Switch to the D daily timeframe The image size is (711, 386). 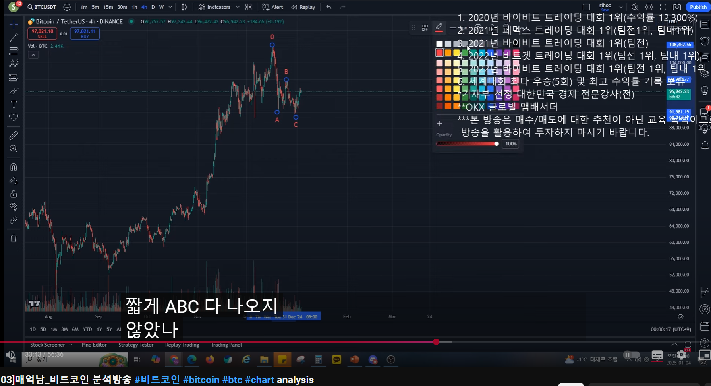153,7
